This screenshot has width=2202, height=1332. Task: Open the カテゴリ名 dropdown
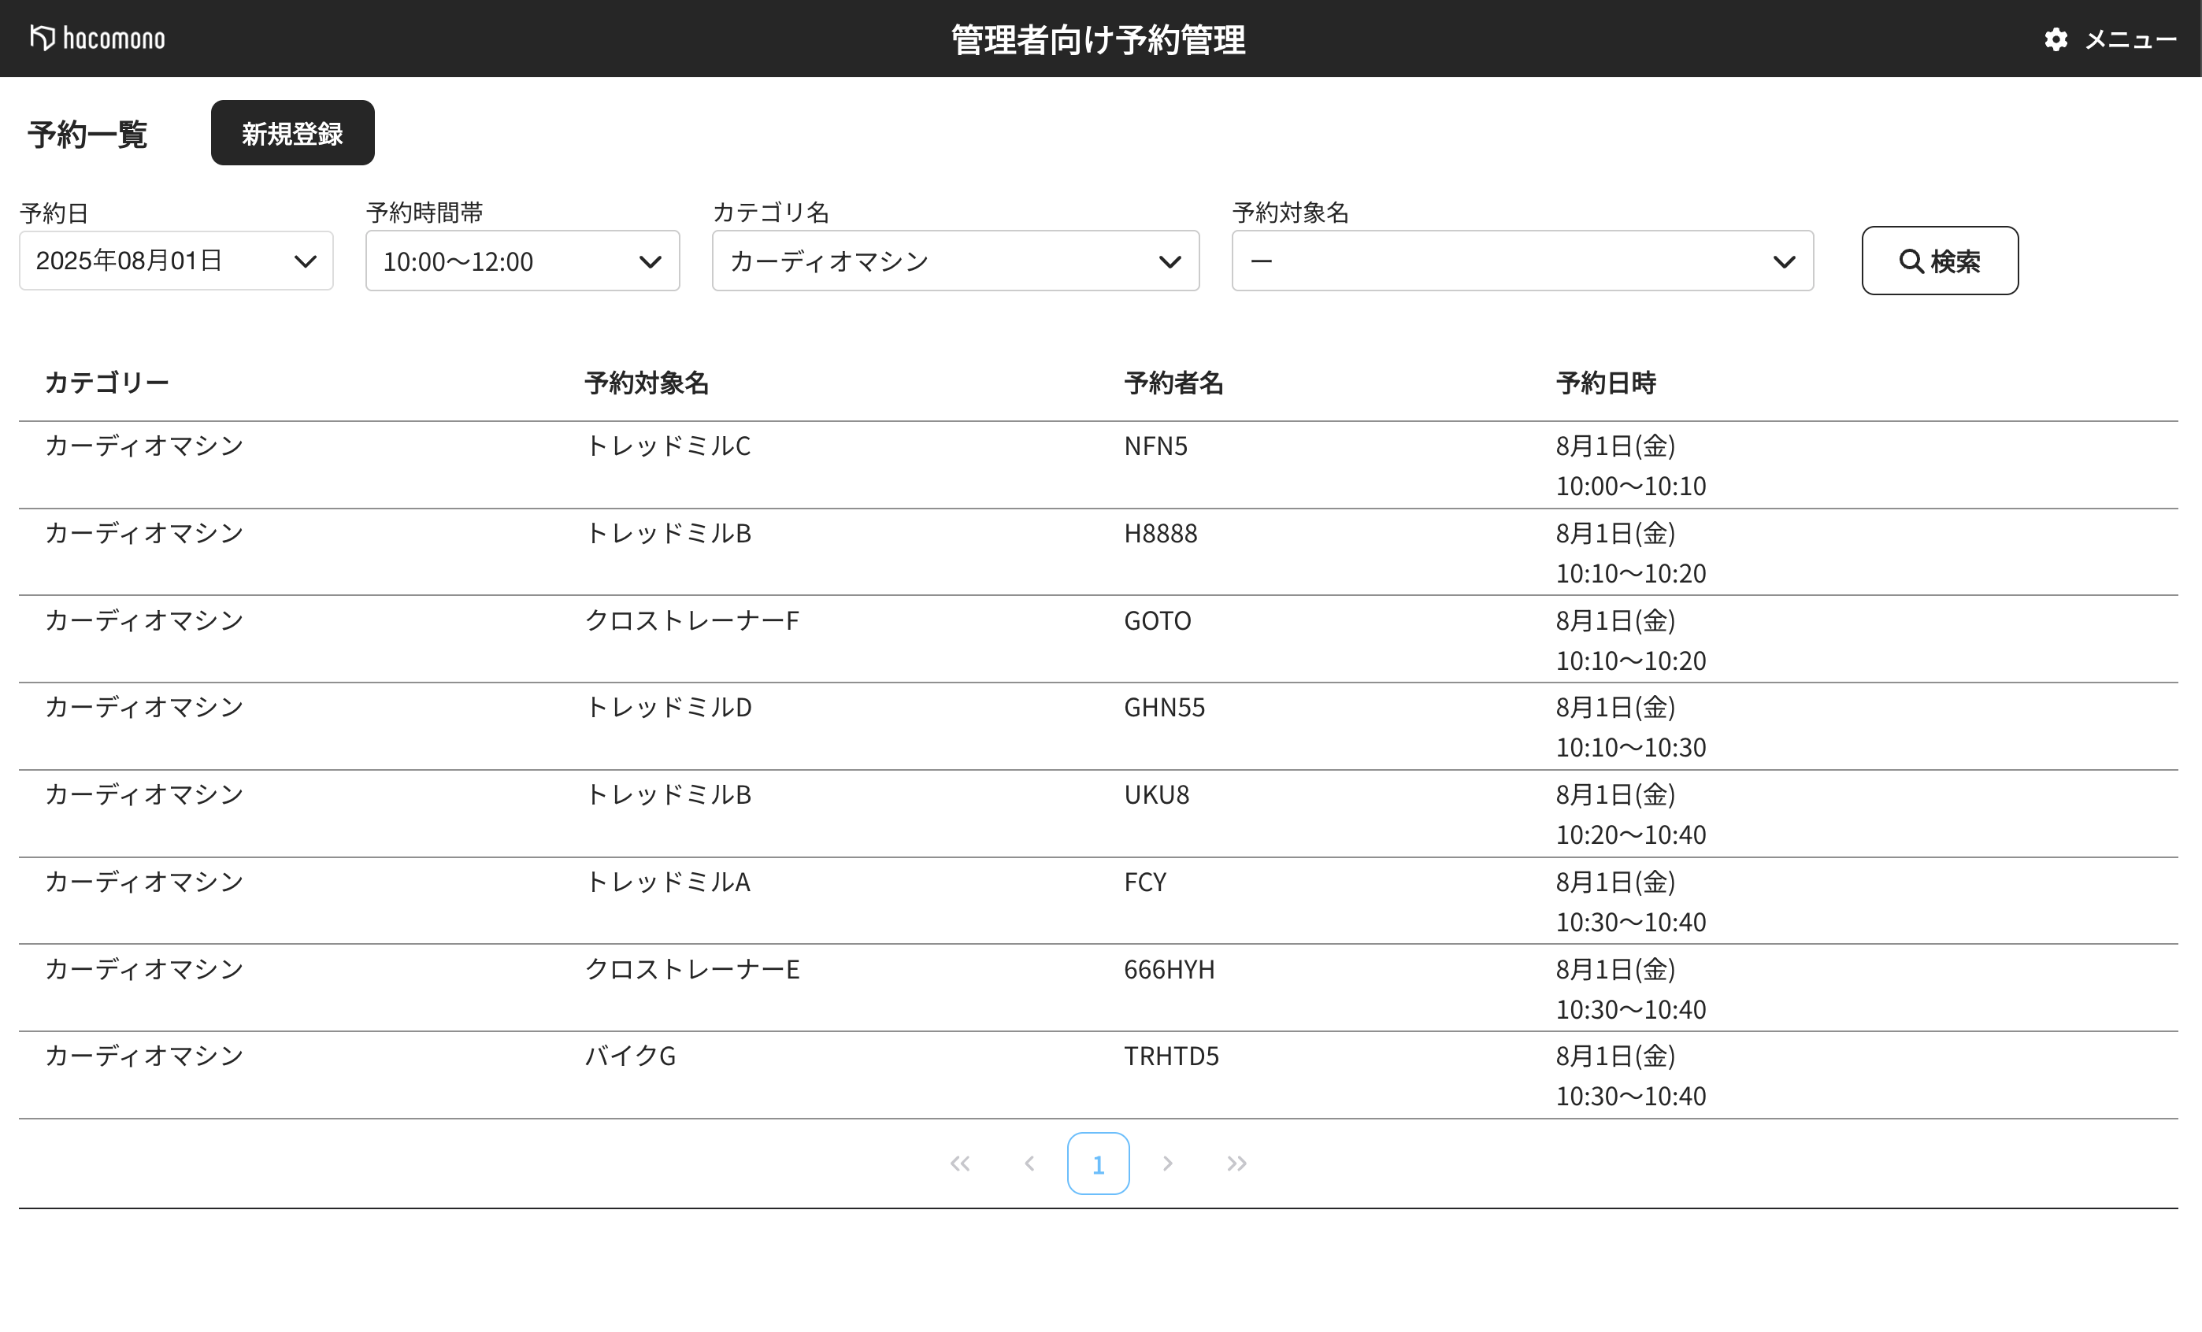(955, 261)
